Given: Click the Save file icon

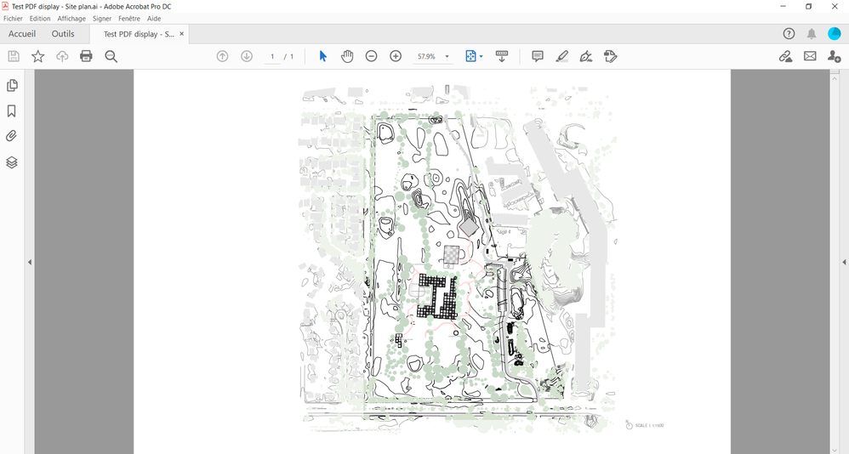Looking at the screenshot, I should [14, 56].
